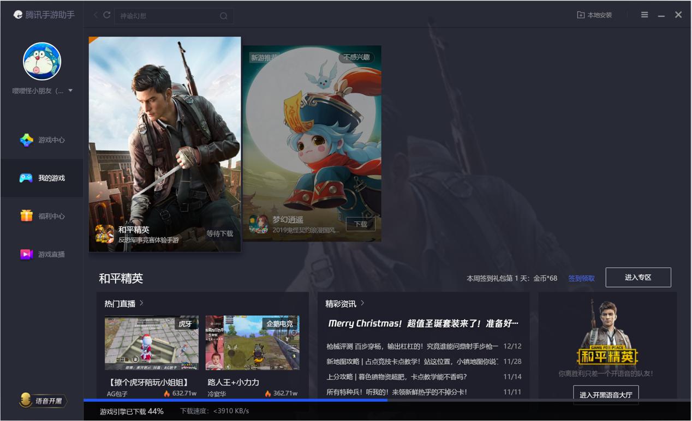The width and height of the screenshot is (692, 421).
Task: Open stream title 路人王+小力力
Action: [233, 382]
